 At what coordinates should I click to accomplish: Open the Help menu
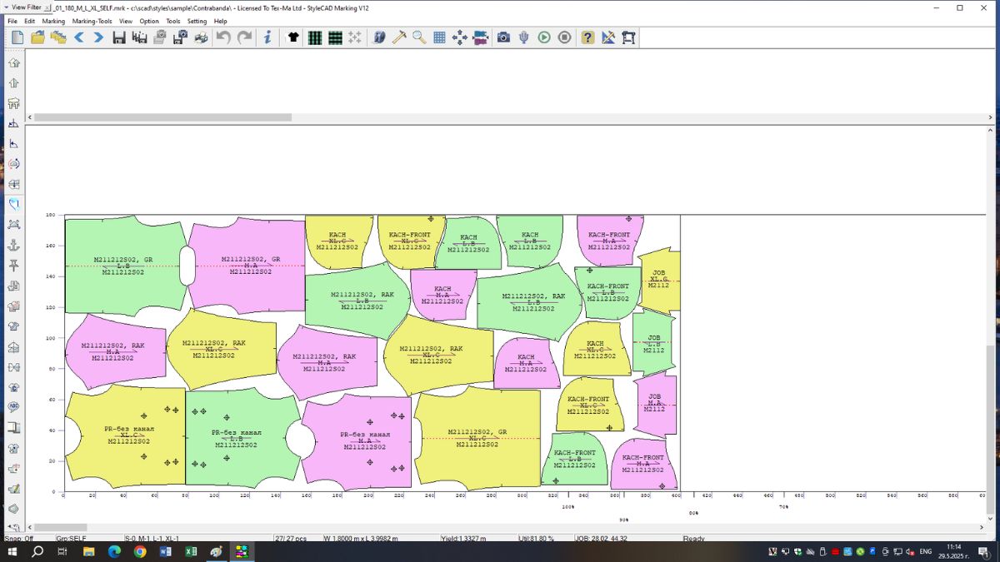coord(220,21)
